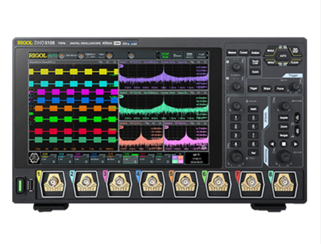Tap the function navigation icon on touchscreen

(x=34, y=158)
